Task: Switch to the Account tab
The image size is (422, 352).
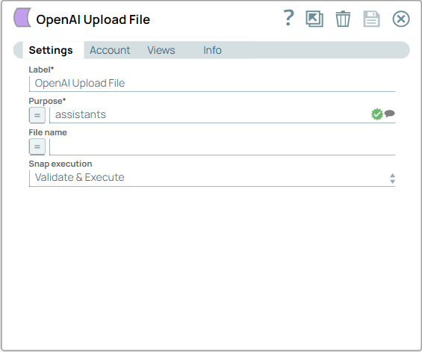Action: click(110, 50)
